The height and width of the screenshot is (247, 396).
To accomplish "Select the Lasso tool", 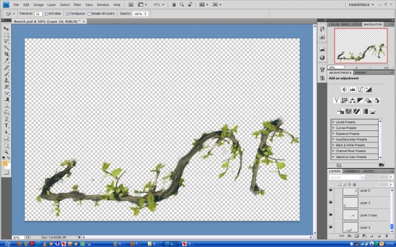I will [7, 41].
